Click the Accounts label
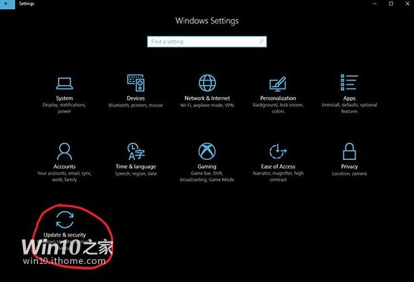Viewport: 414px width, 282px height. [x=64, y=167]
